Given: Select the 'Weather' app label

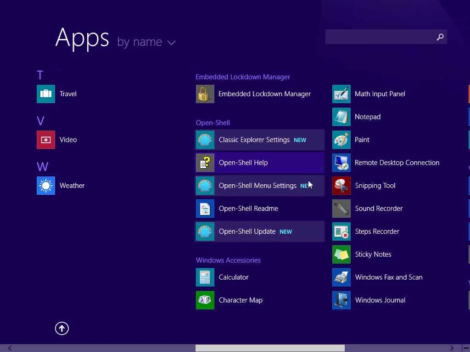Looking at the screenshot, I should [x=72, y=186].
